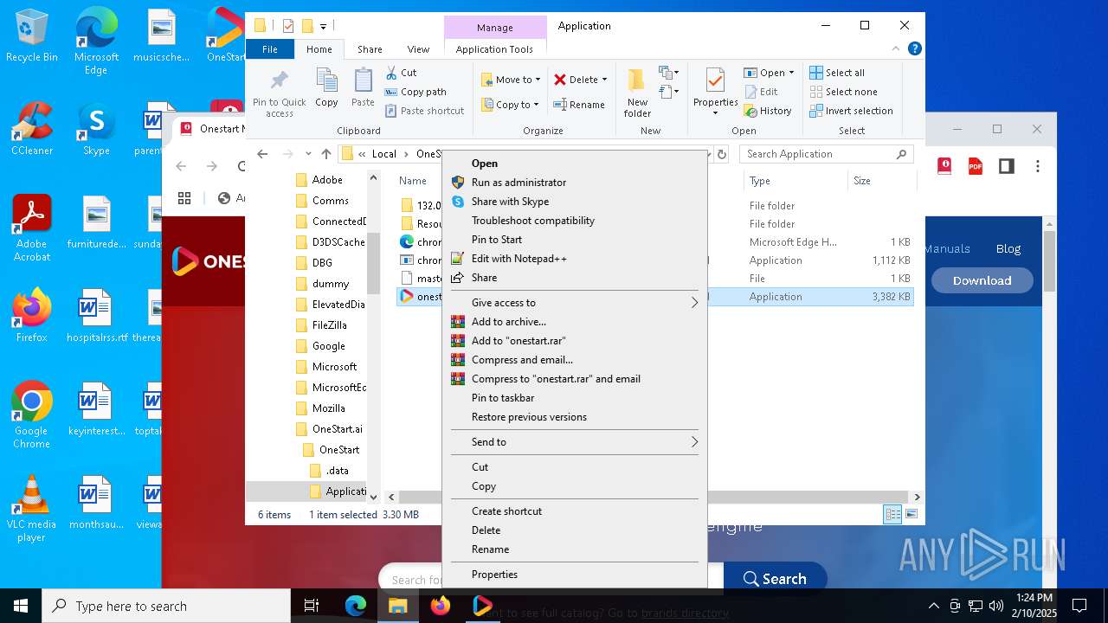Viewport: 1108px width, 623px height.
Task: Open the Blog link in browser
Action: pos(1008,248)
